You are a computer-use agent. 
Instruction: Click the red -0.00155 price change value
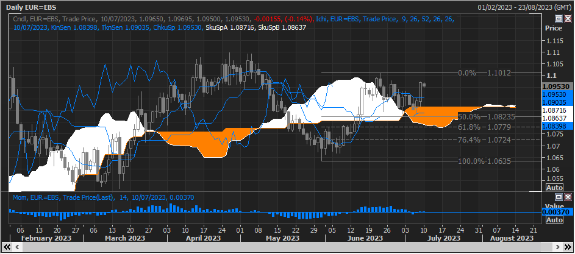pos(268,19)
